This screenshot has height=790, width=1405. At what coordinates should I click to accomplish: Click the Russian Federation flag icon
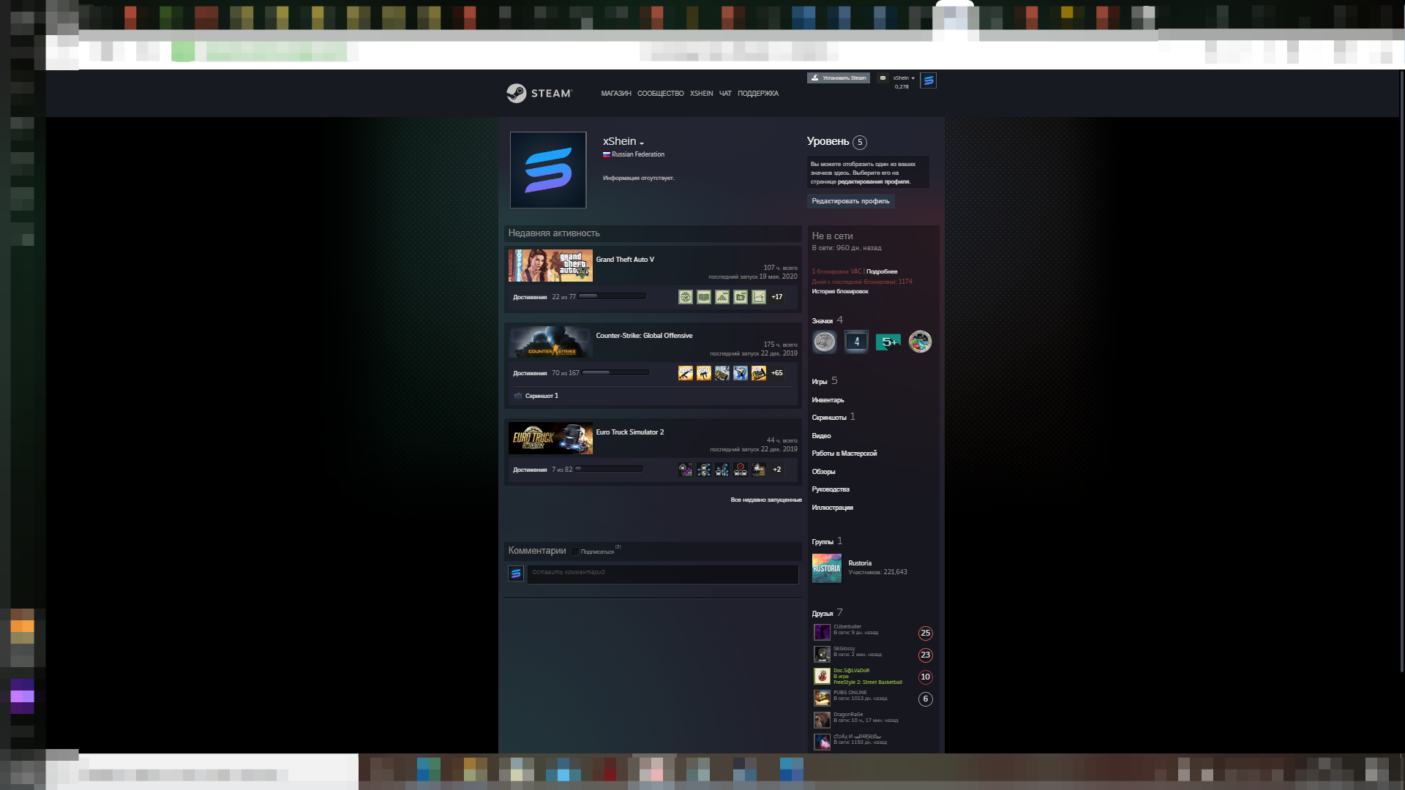click(x=606, y=154)
